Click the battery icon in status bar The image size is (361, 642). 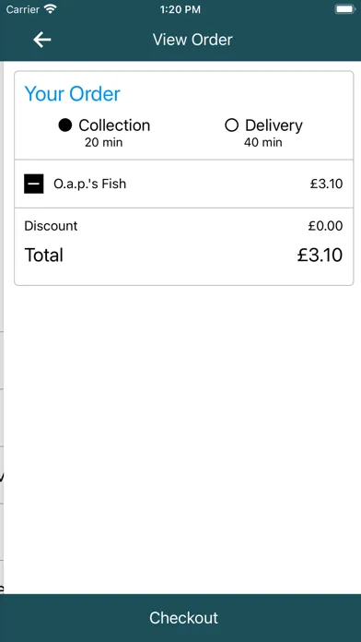point(345,9)
